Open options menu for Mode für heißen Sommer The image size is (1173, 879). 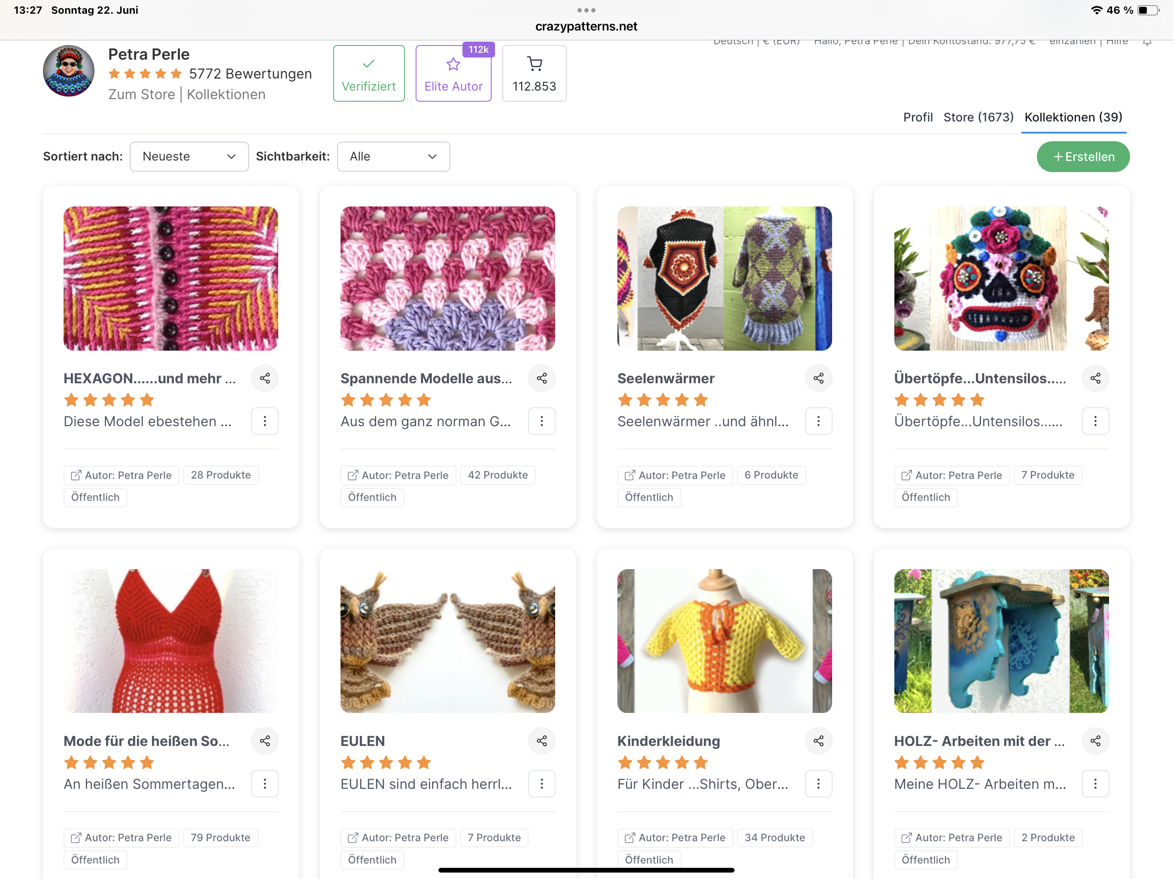coord(264,784)
